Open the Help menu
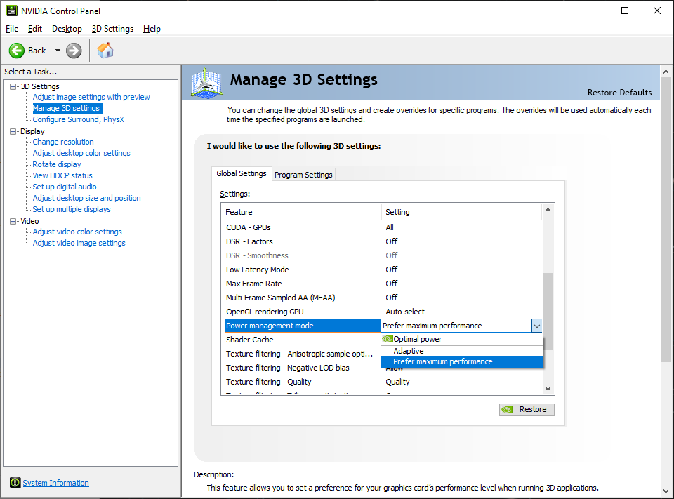Image resolution: width=674 pixels, height=499 pixels. point(152,29)
